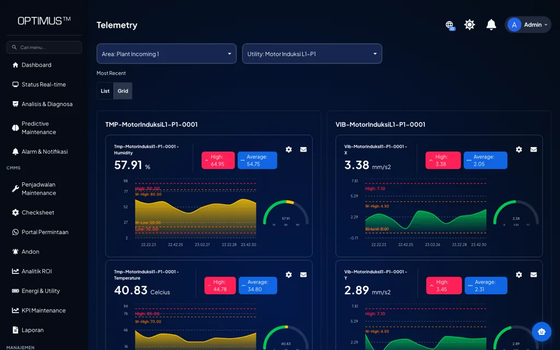Click the Penjadwalan Maintenance wrench icon
This screenshot has height=350, width=560.
pyautogui.click(x=15, y=189)
